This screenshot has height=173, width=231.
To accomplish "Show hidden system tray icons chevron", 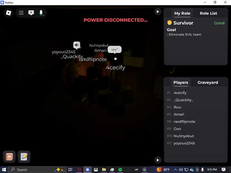I will (x=176, y=170).
